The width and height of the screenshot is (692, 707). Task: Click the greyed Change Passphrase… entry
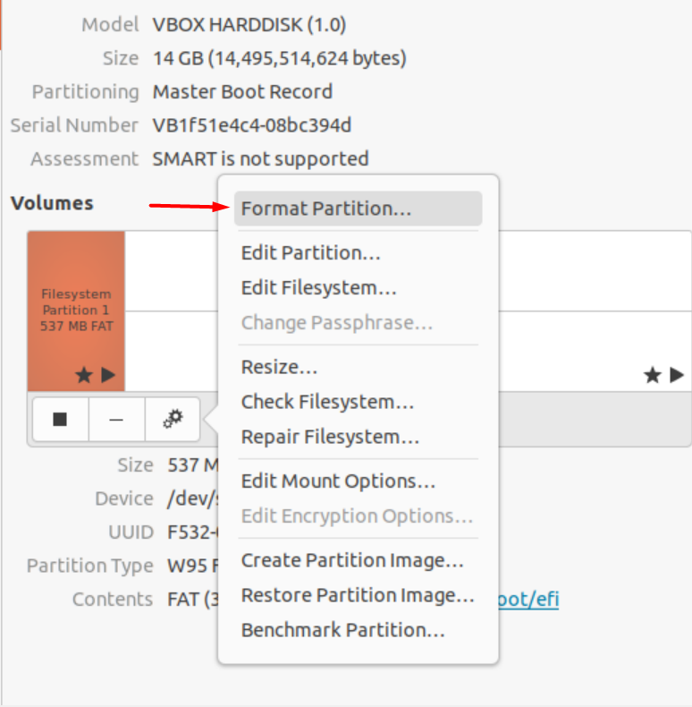point(337,322)
